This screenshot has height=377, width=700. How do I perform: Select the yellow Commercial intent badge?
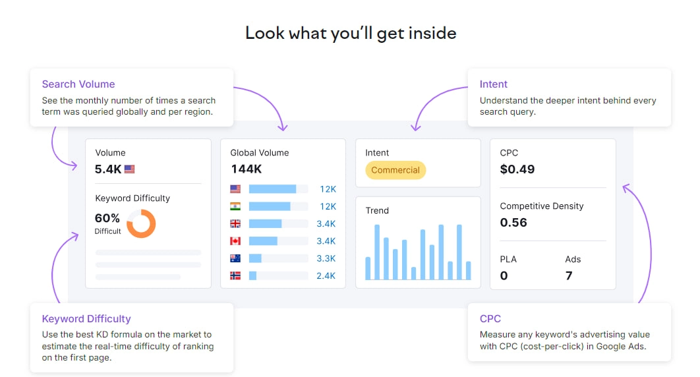pos(395,170)
